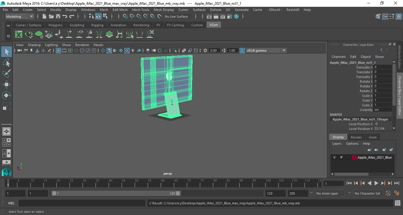Screen dimensions: 403x215
Task: Open animation preferences running-man icon
Action: pyautogui.click(x=397, y=193)
